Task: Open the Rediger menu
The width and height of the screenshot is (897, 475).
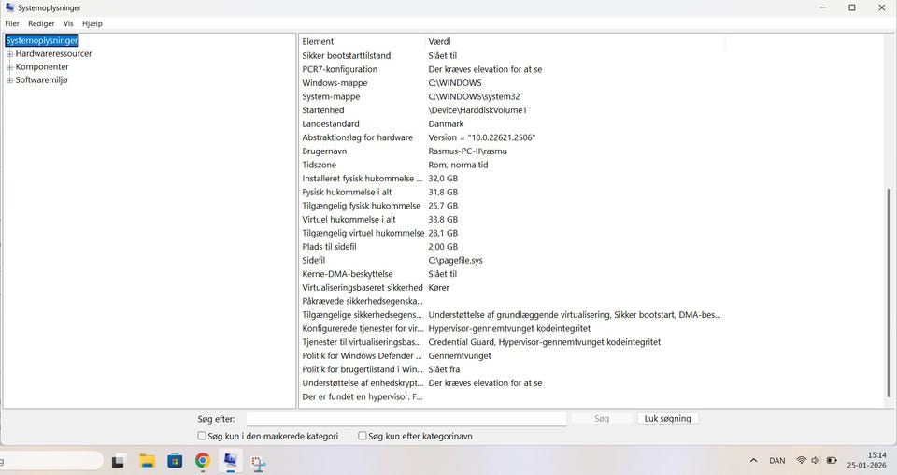Action: [x=41, y=23]
